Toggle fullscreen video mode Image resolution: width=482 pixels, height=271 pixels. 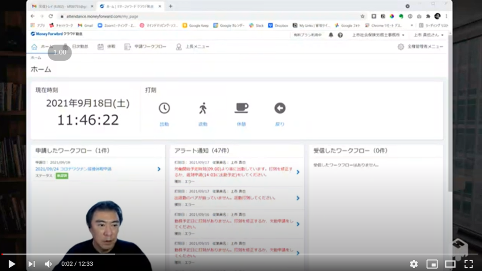pyautogui.click(x=468, y=264)
